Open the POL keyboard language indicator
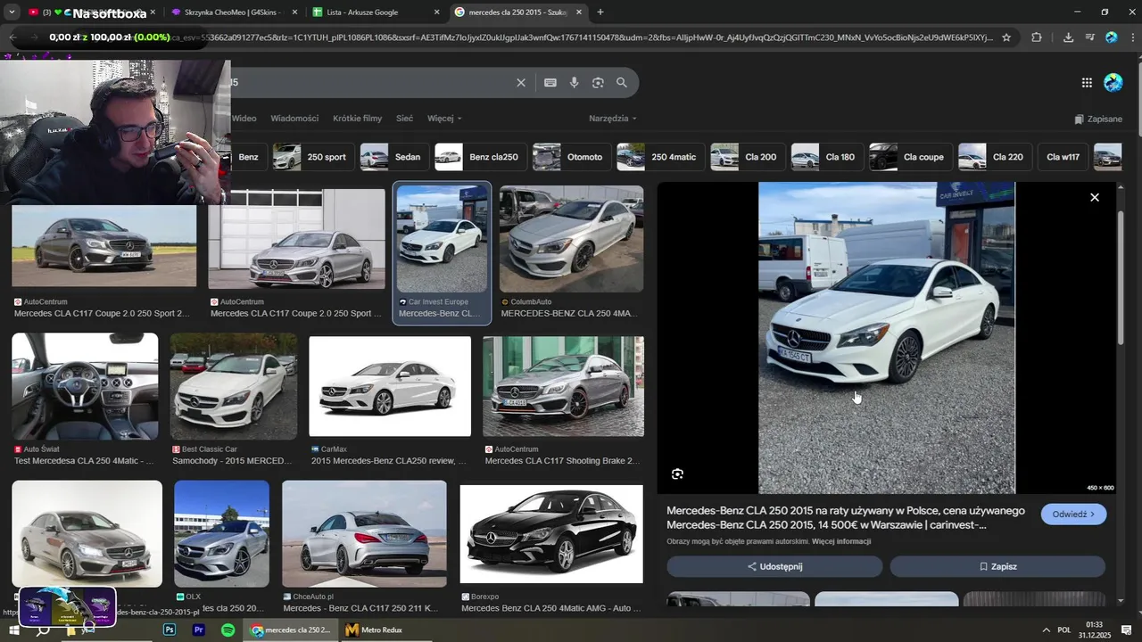1142x642 pixels. pyautogui.click(x=1063, y=630)
